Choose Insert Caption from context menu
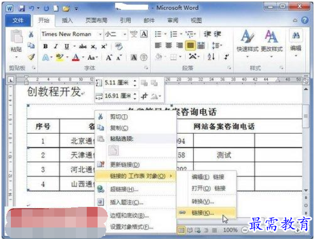This screenshot has width=315, height=241. click(136, 202)
